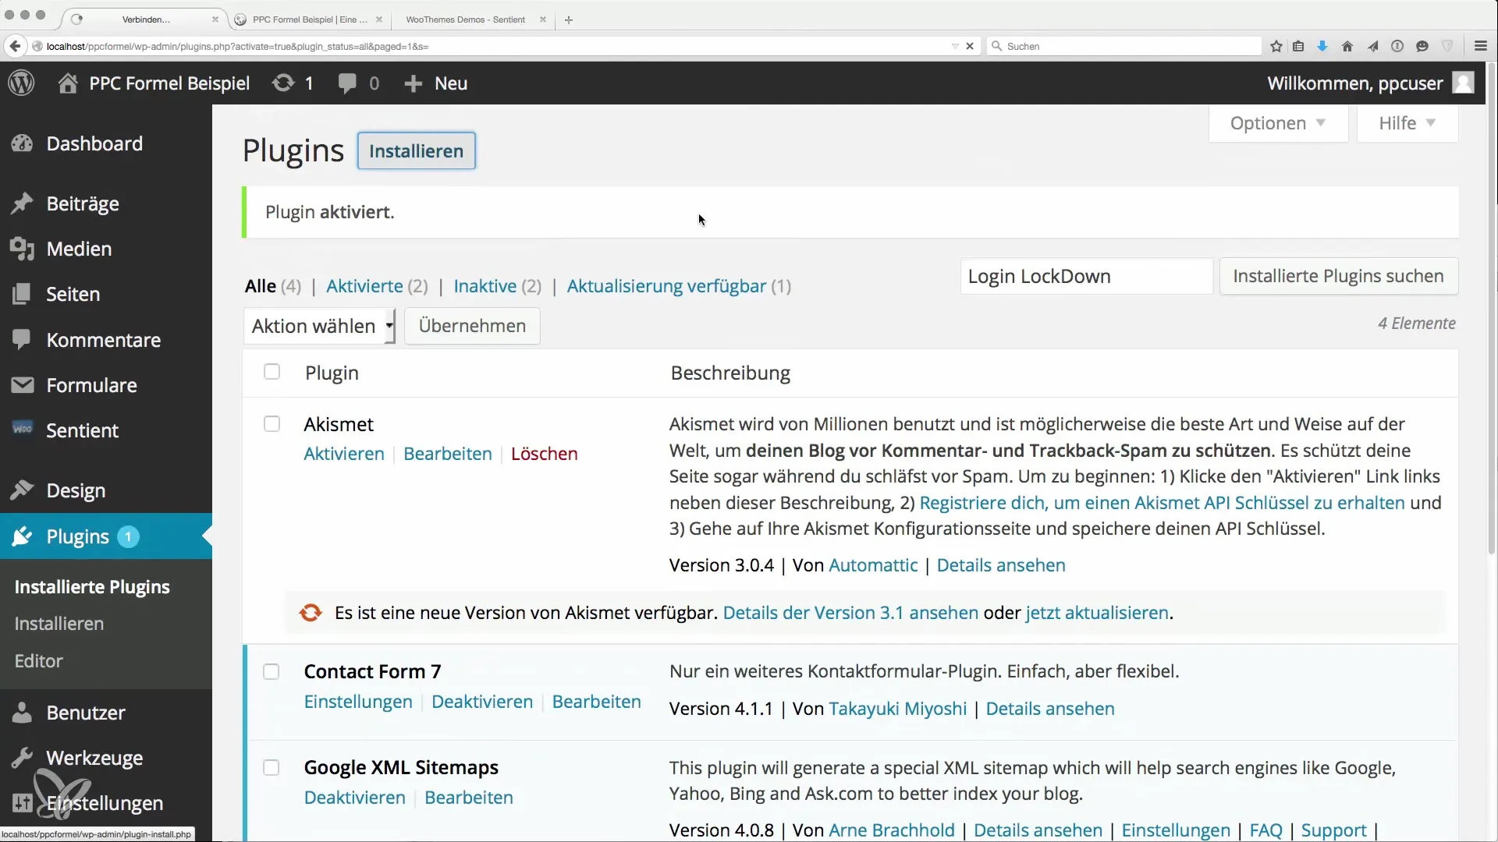Image resolution: width=1498 pixels, height=842 pixels.
Task: Expand the Hilfe help panel
Action: click(1407, 123)
